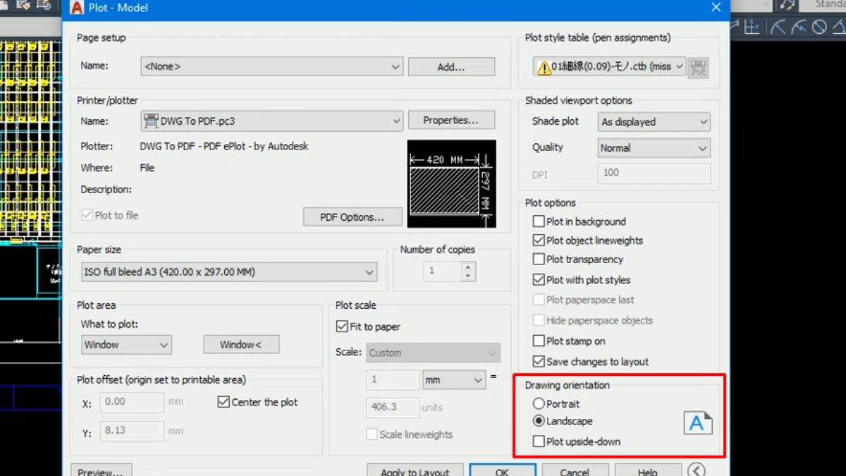Click the X plot offset field
846x476 pixels.
click(x=132, y=402)
